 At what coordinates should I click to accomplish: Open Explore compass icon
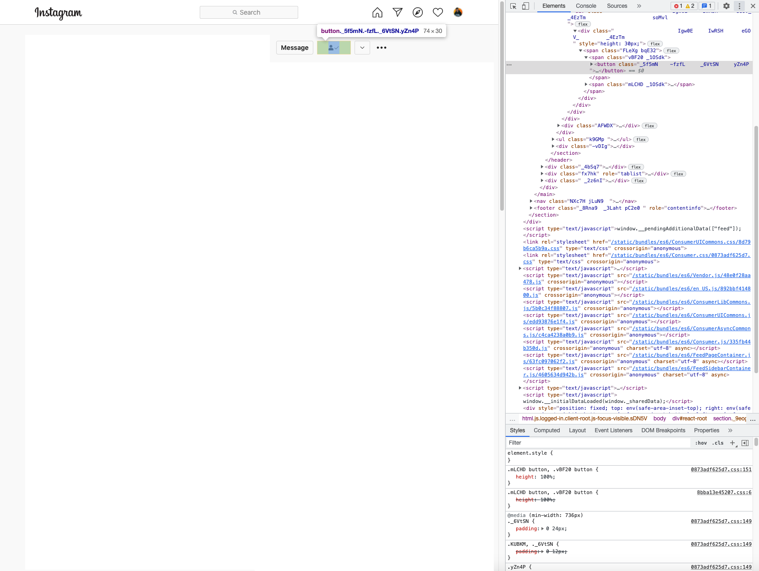click(418, 12)
